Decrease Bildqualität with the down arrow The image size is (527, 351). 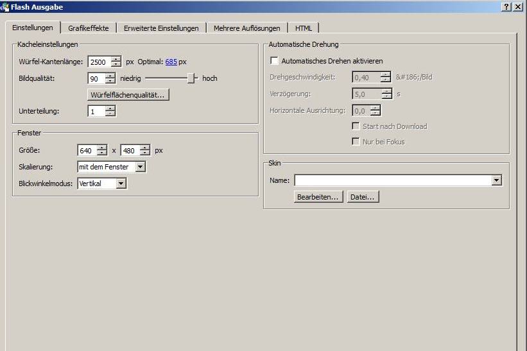coord(110,81)
